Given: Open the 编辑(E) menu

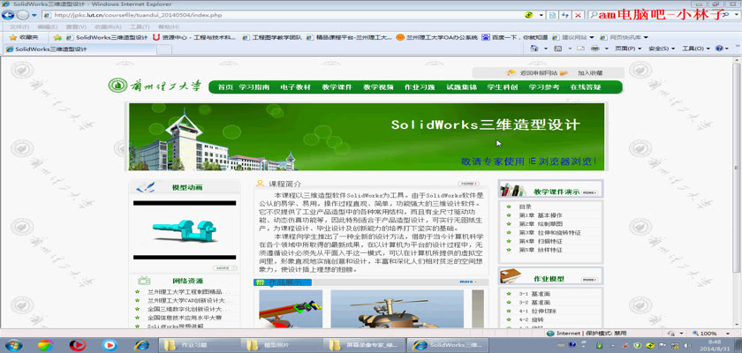Looking at the screenshot, I should click(x=46, y=27).
